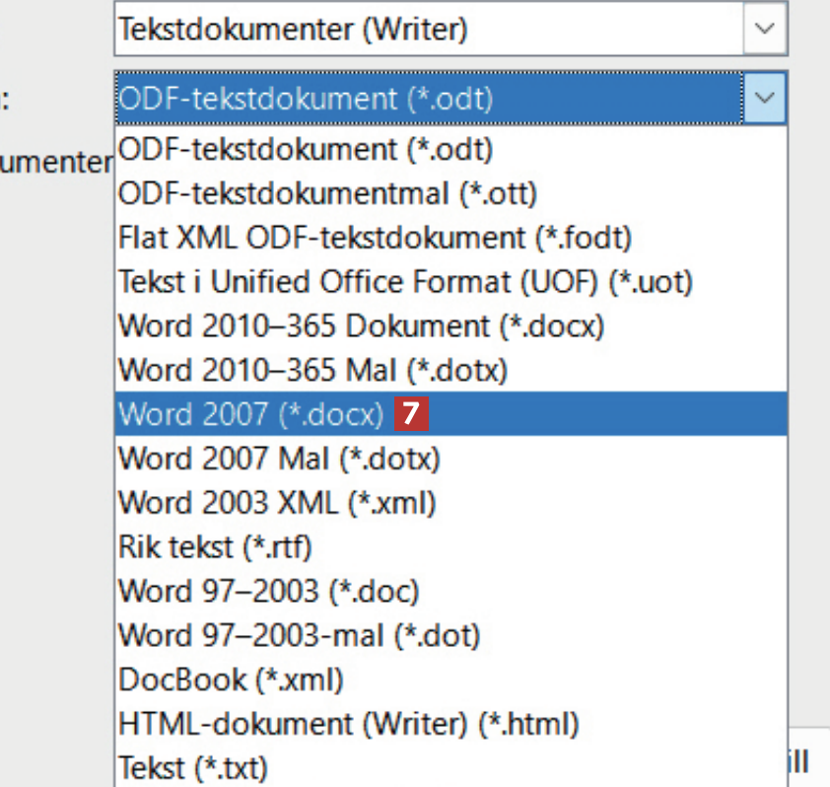Select Word 97–2003 (*.doc) format
This screenshot has height=787, width=830.
[x=269, y=592]
